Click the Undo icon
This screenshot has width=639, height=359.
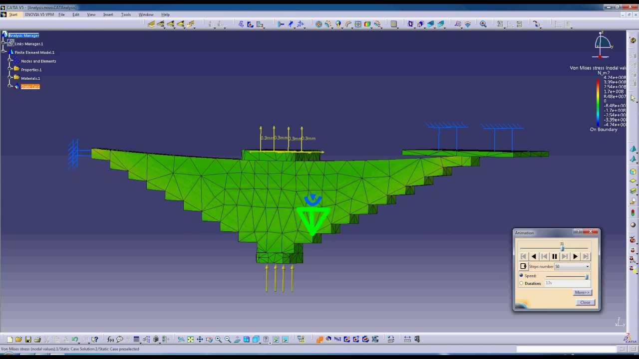(75, 340)
